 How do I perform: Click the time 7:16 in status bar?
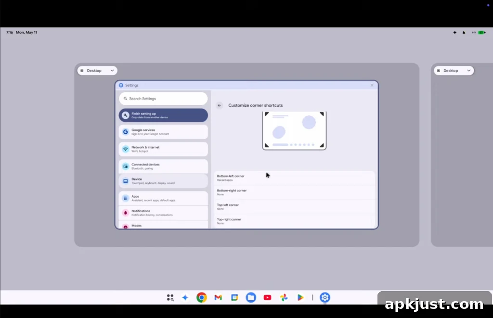point(10,32)
